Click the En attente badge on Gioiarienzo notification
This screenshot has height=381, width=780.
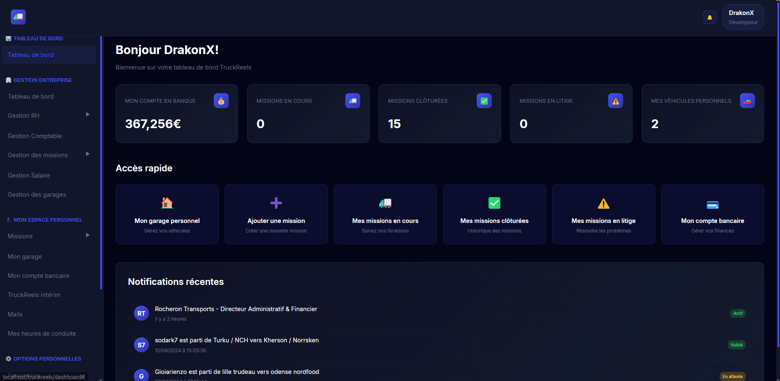pos(733,376)
